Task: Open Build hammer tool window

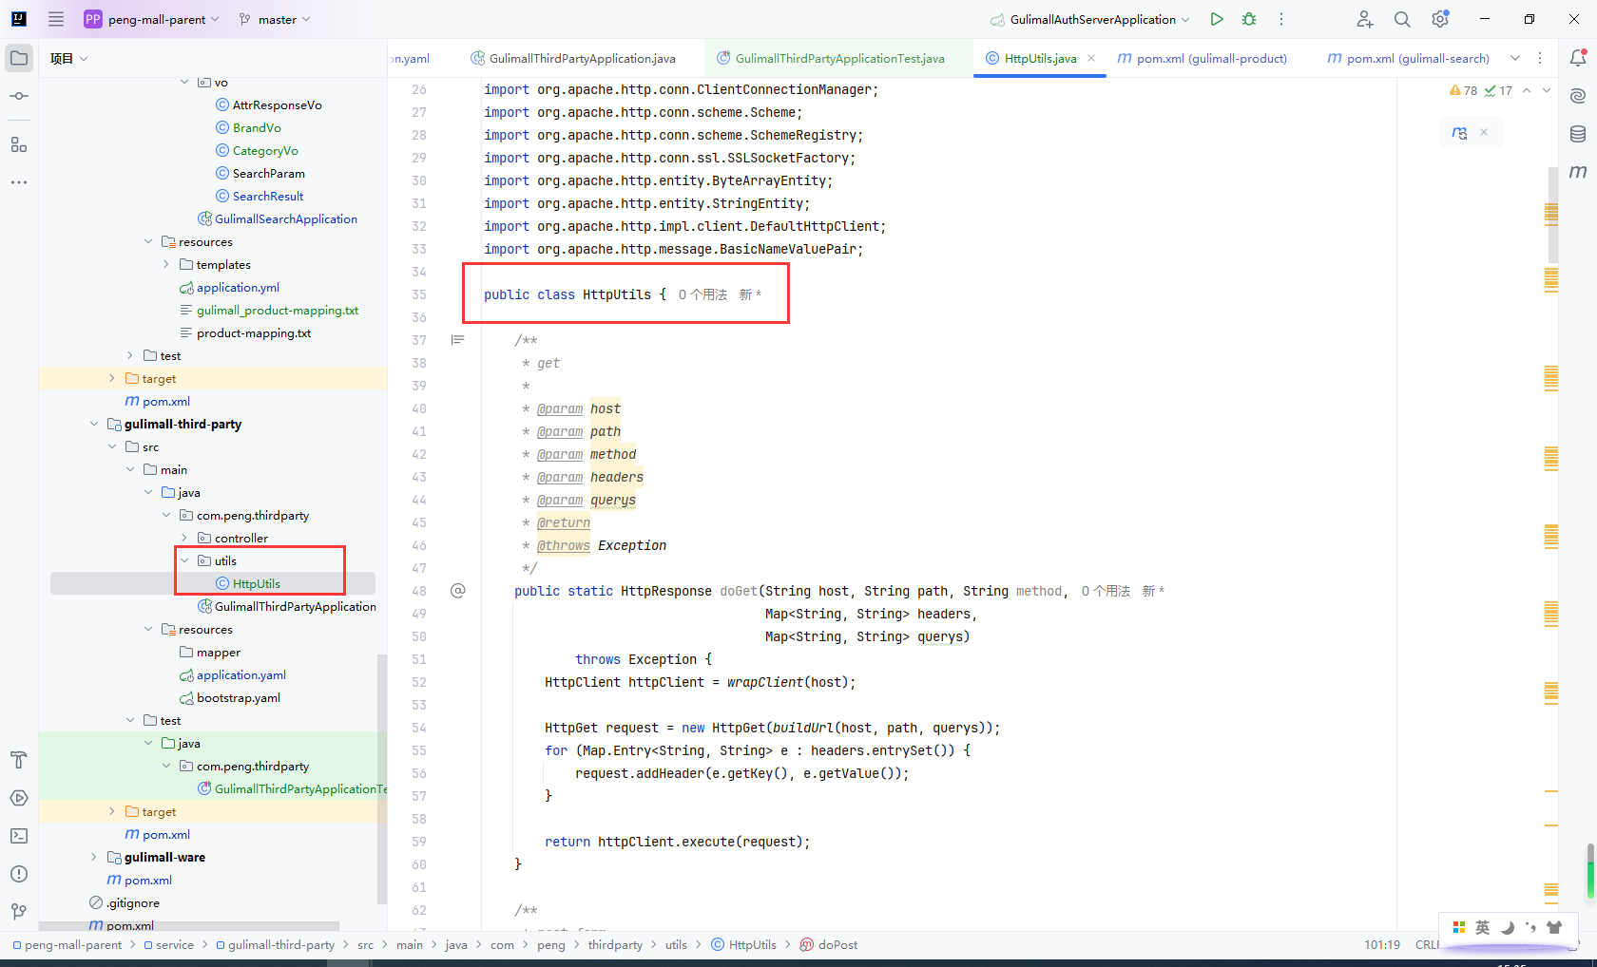Action: [x=19, y=760]
